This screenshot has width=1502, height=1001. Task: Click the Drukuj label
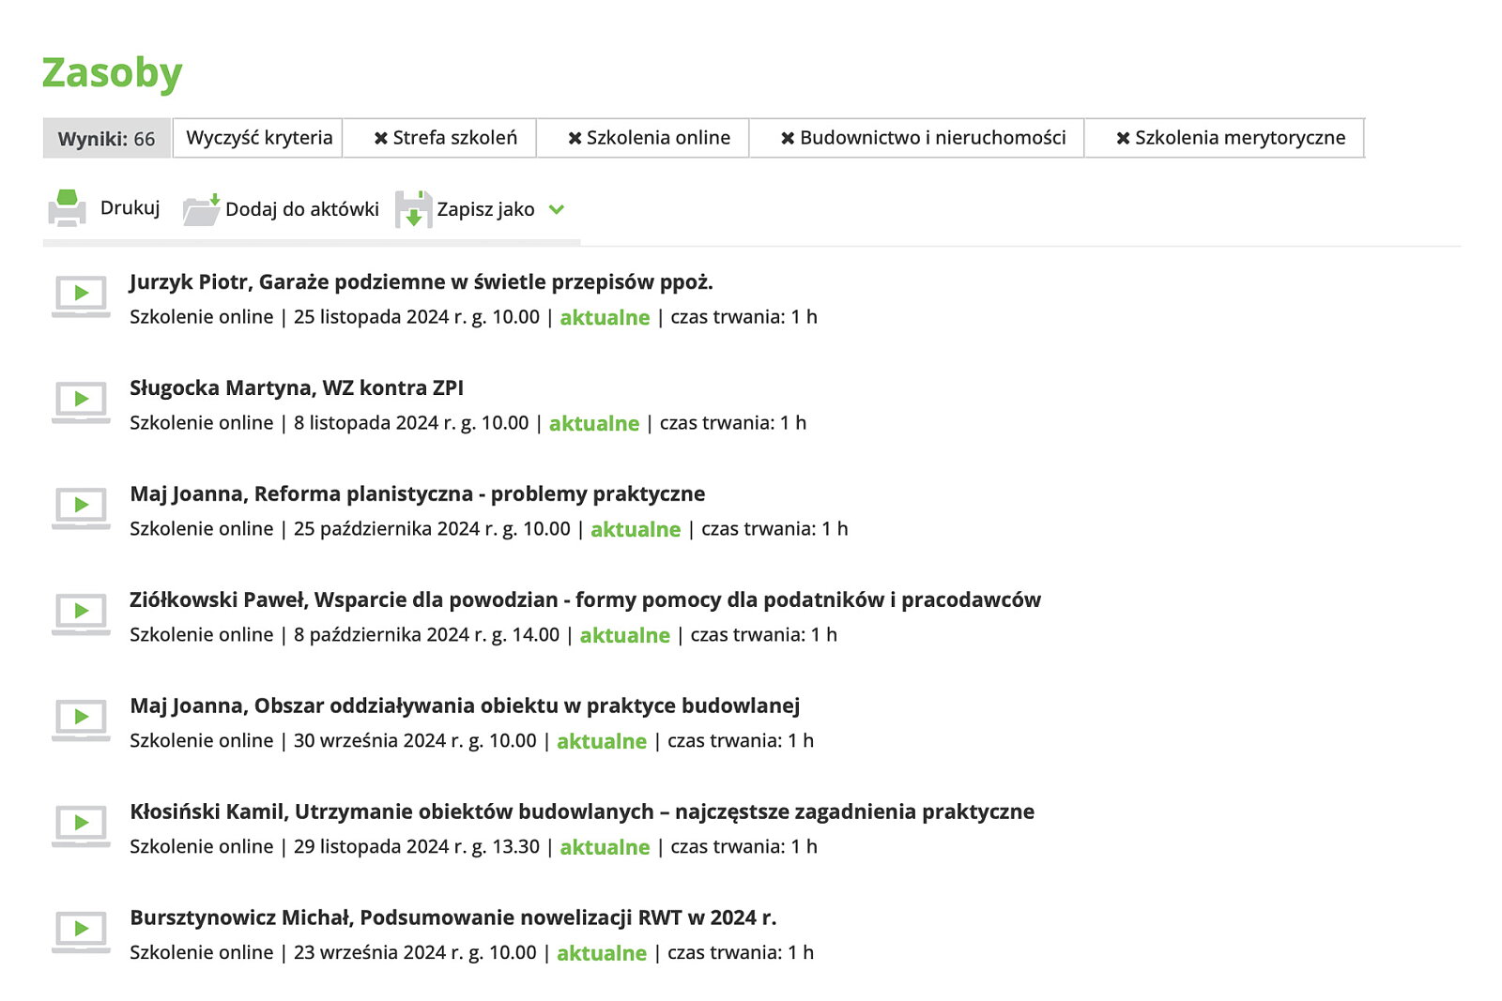tap(130, 208)
